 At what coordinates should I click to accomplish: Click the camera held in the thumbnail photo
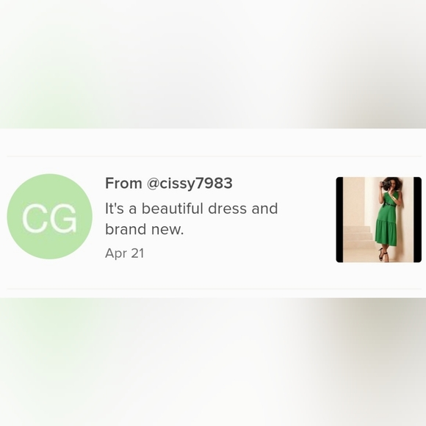pyautogui.click(x=386, y=184)
